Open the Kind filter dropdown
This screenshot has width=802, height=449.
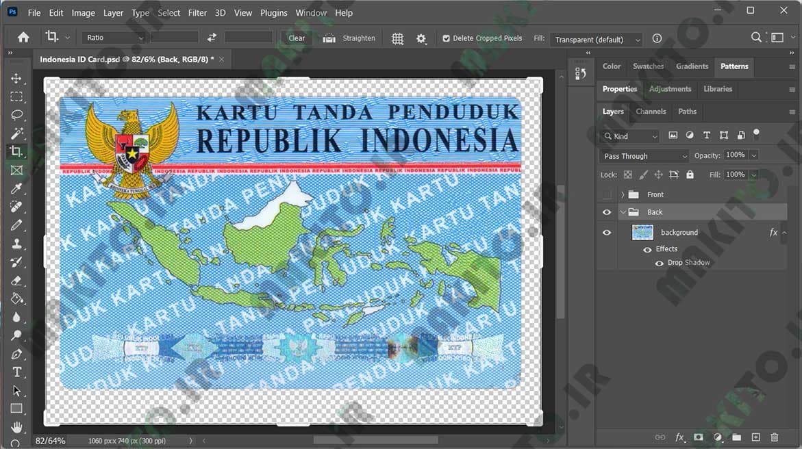click(630, 136)
